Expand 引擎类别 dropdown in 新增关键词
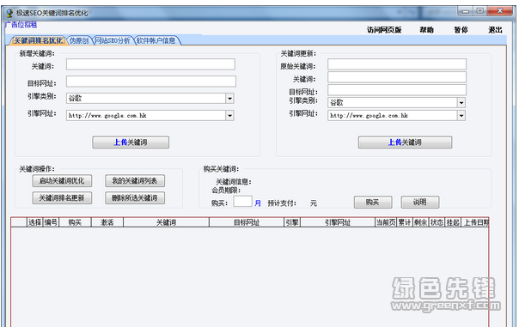519x327 pixels. 229,98
